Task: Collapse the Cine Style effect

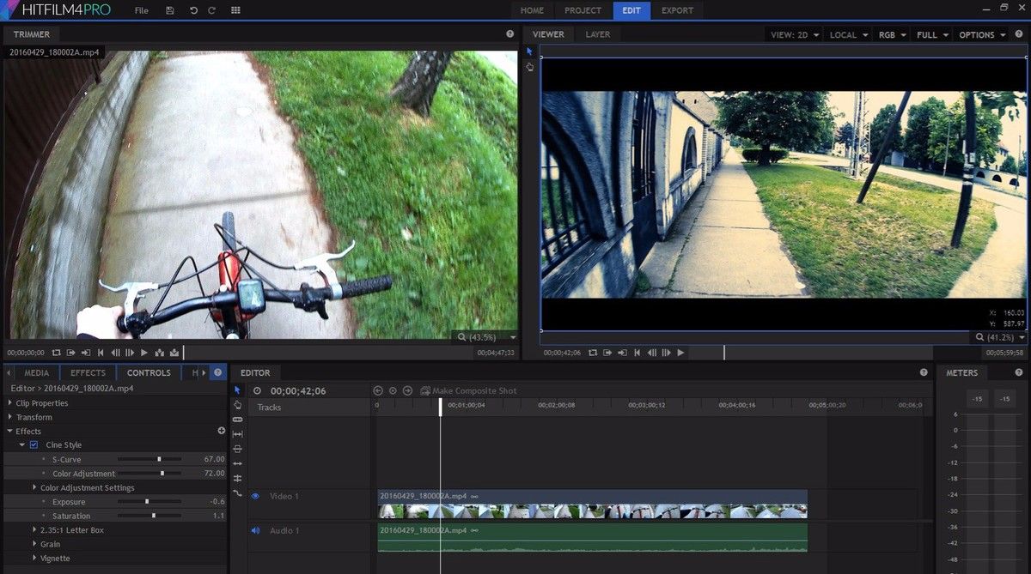Action: click(x=22, y=445)
